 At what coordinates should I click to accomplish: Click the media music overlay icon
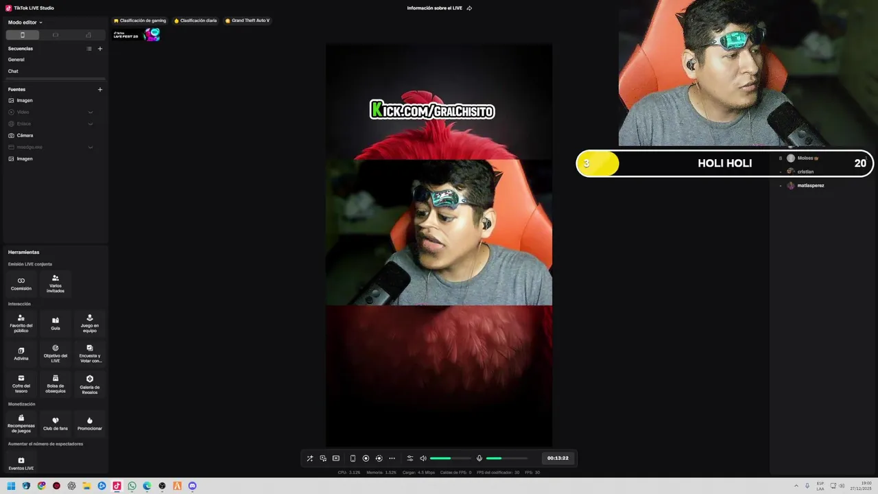click(323, 458)
